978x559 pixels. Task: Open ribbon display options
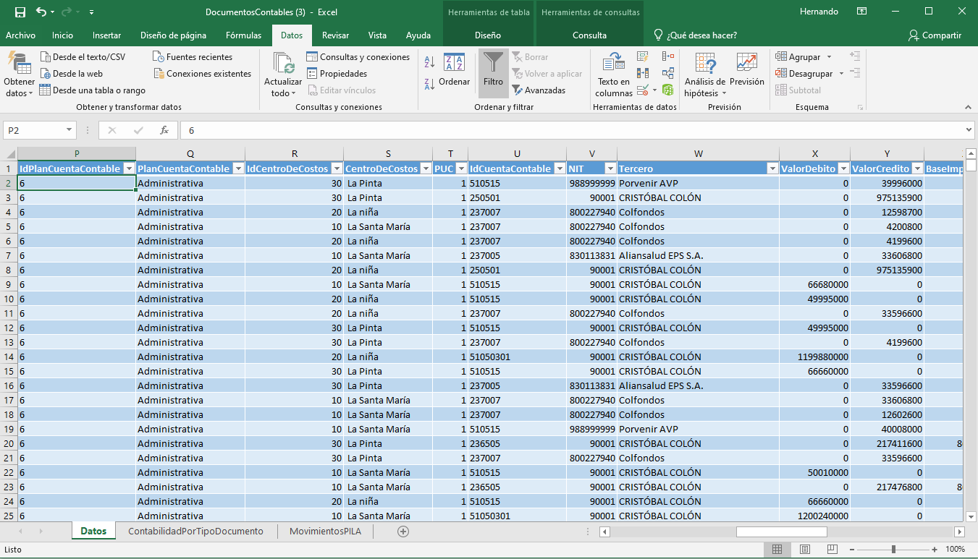tap(862, 12)
